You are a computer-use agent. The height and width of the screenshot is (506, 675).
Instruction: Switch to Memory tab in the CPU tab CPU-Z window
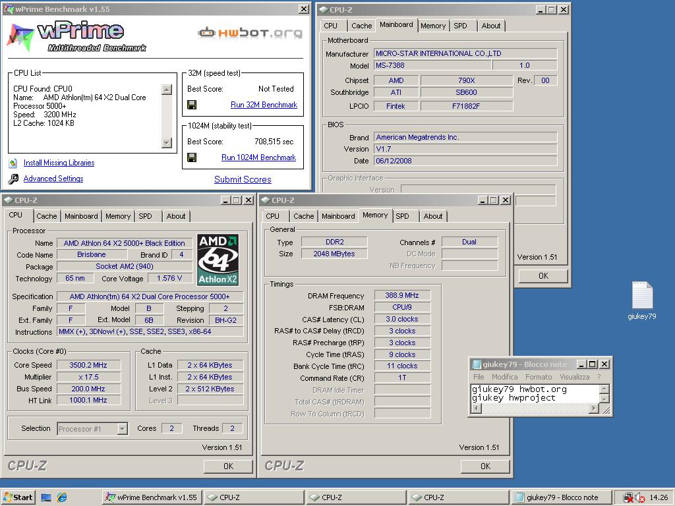click(118, 216)
